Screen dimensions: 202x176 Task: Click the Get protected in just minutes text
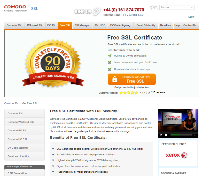tap(131, 87)
